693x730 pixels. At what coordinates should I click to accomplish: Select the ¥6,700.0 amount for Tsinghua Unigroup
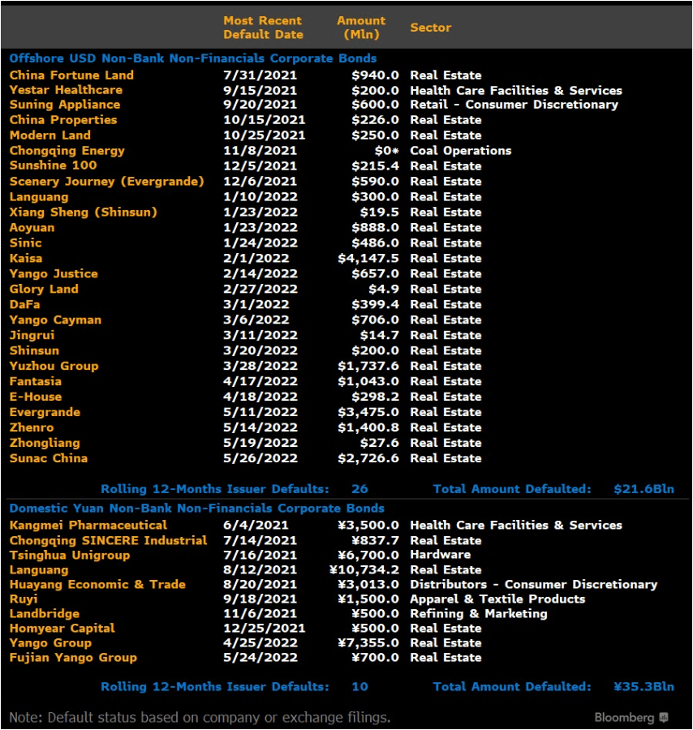click(368, 555)
